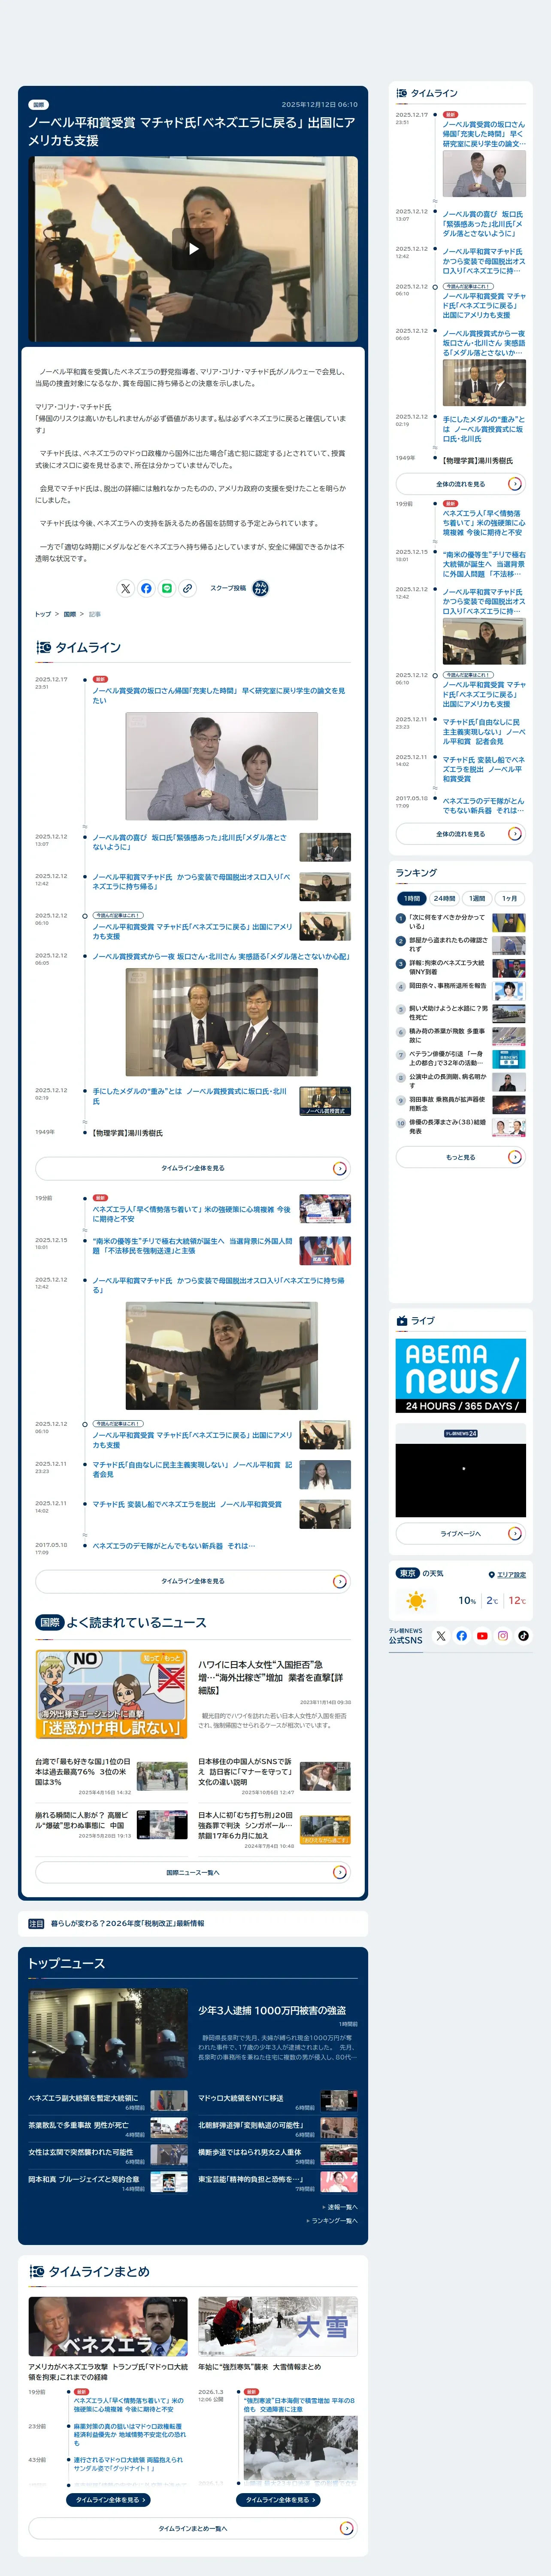
Task: Open official X account icon in sidebar
Action: (441, 1636)
